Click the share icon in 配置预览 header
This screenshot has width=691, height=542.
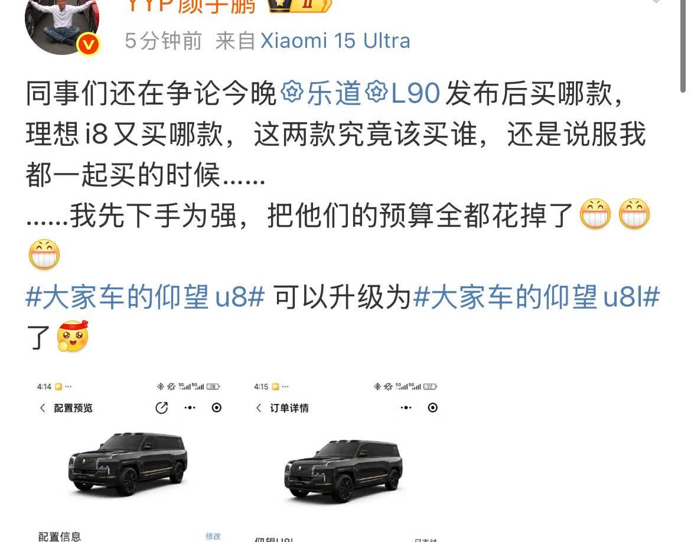(162, 408)
